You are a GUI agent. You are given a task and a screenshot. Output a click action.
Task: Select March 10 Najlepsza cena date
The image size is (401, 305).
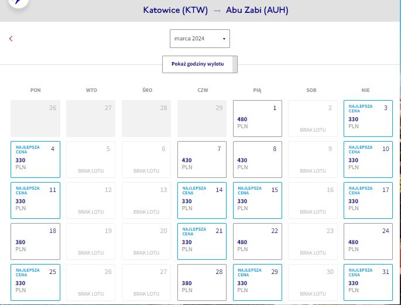pyautogui.click(x=368, y=159)
